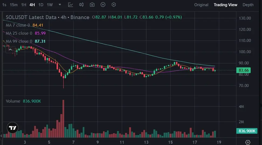The width and height of the screenshot is (262, 145).
Task: Switch to the Original chart tab
Action: point(201,5)
